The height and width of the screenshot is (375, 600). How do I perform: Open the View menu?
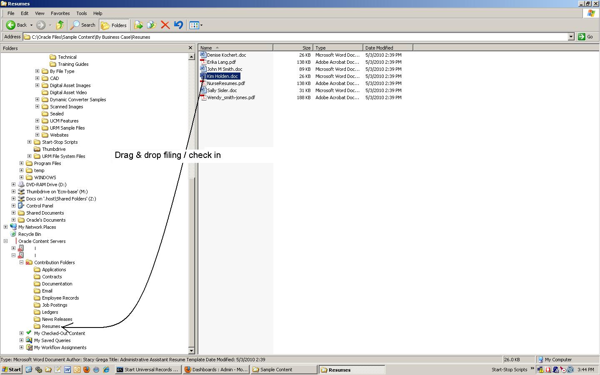tap(40, 13)
